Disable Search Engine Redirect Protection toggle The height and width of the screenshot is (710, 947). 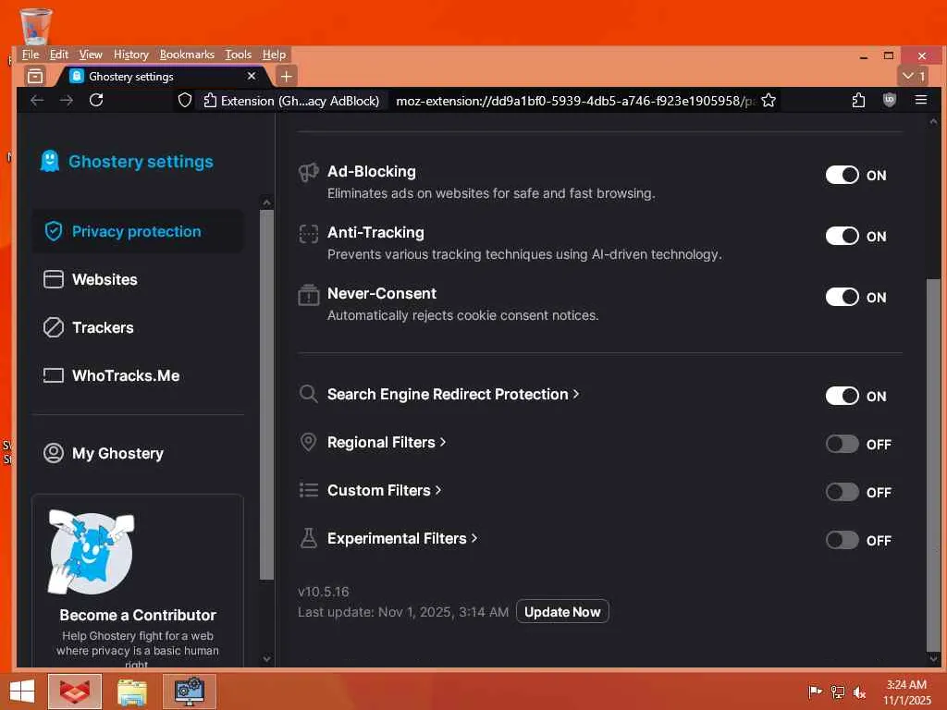pyautogui.click(x=842, y=396)
